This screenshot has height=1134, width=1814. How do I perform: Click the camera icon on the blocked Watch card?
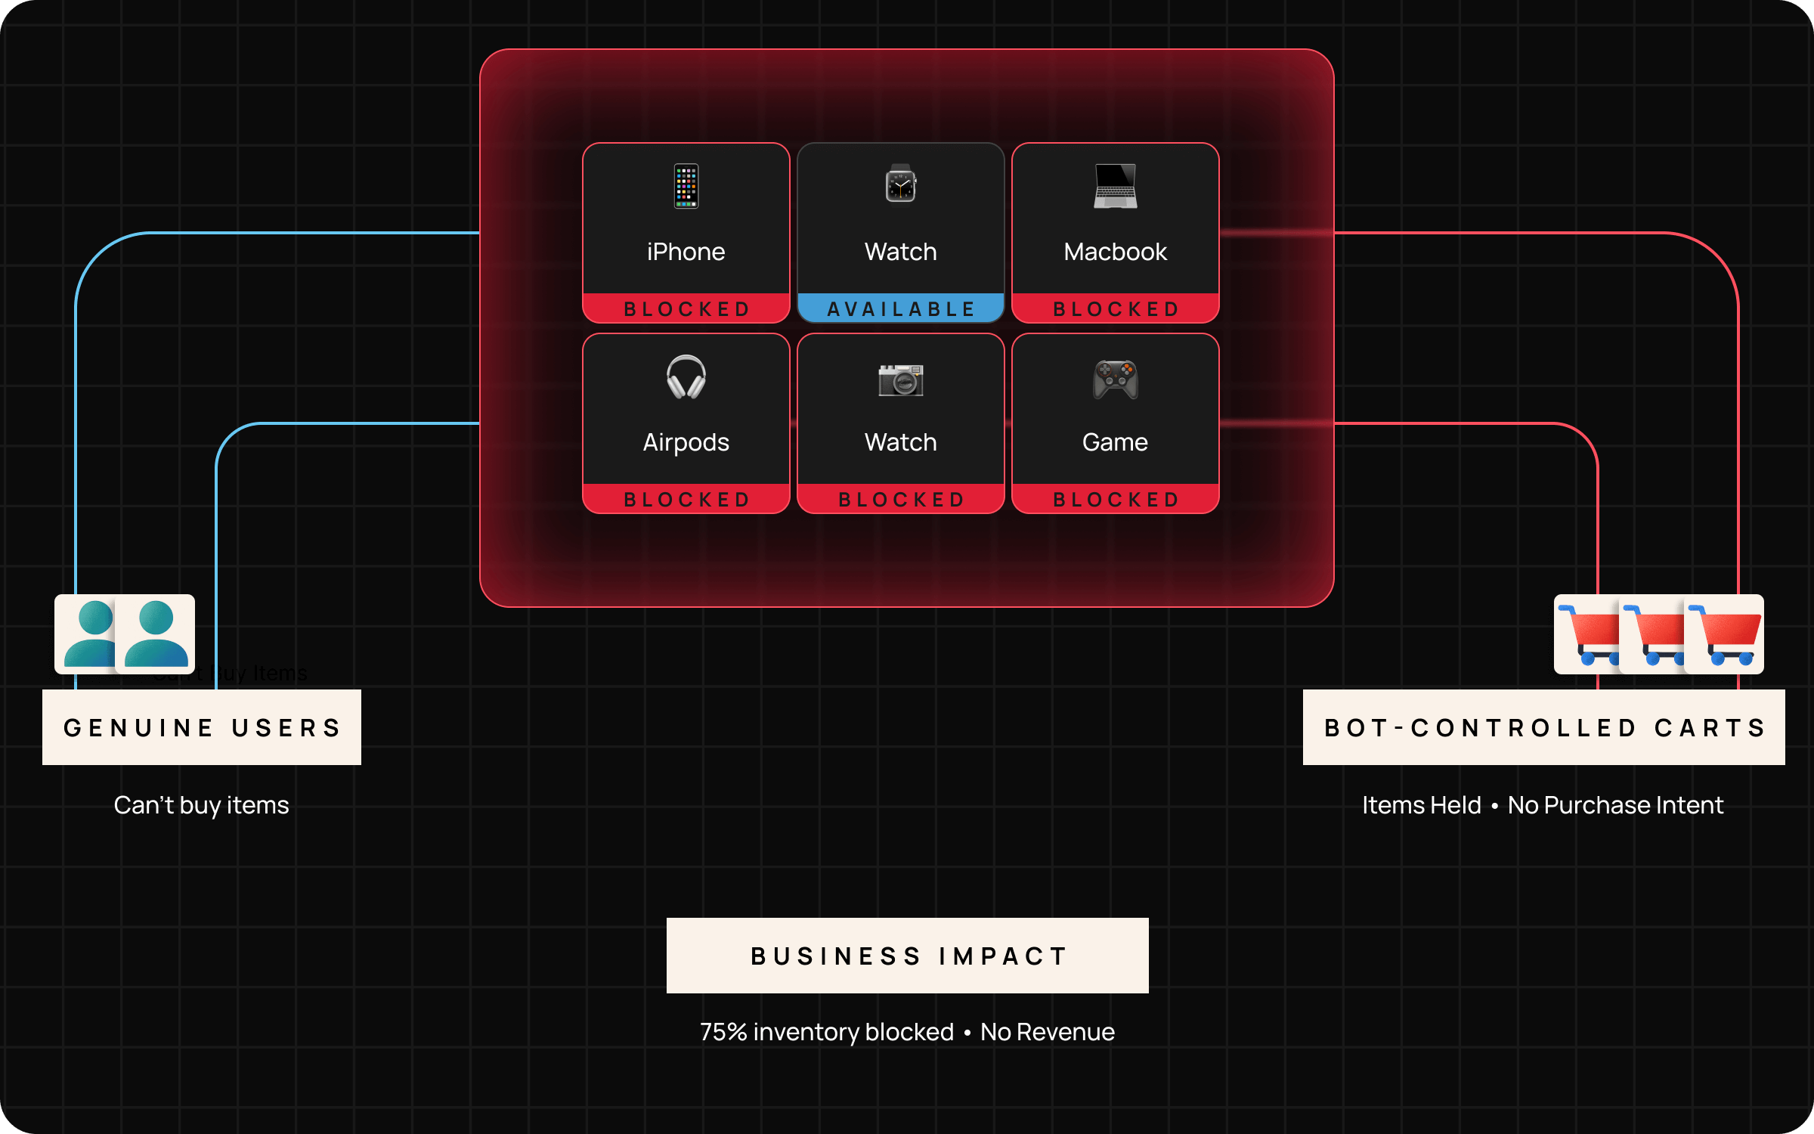900,380
